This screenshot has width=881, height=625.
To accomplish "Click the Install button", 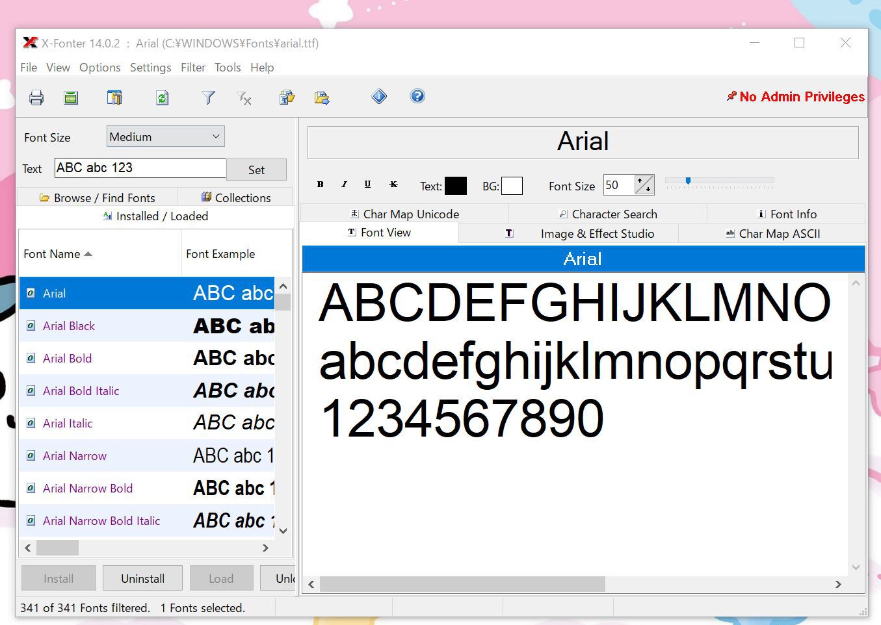I will click(59, 578).
